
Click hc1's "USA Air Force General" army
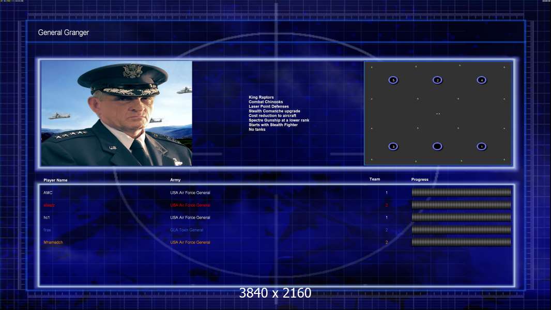(190, 218)
